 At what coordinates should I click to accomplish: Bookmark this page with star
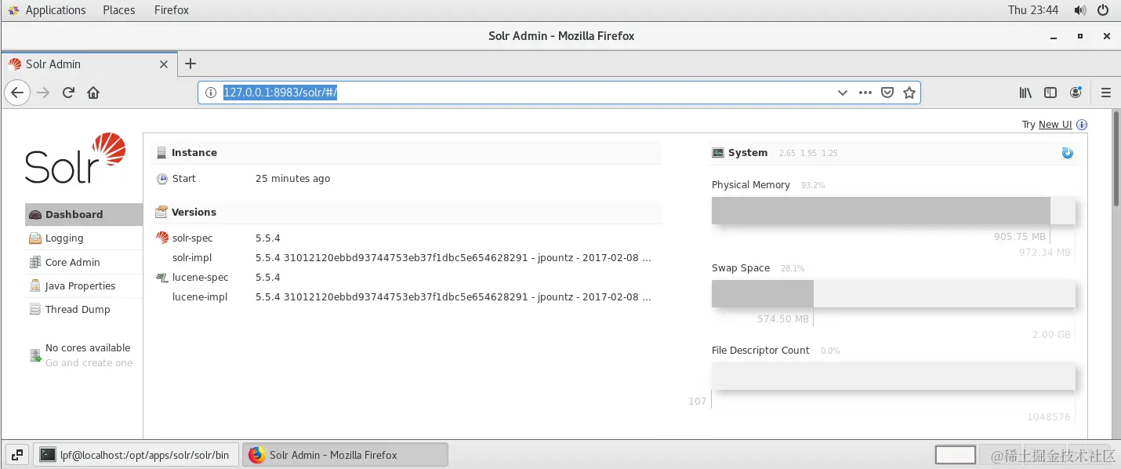pos(909,93)
